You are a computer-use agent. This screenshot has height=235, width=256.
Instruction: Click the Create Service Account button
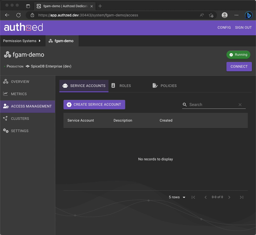coord(94,104)
